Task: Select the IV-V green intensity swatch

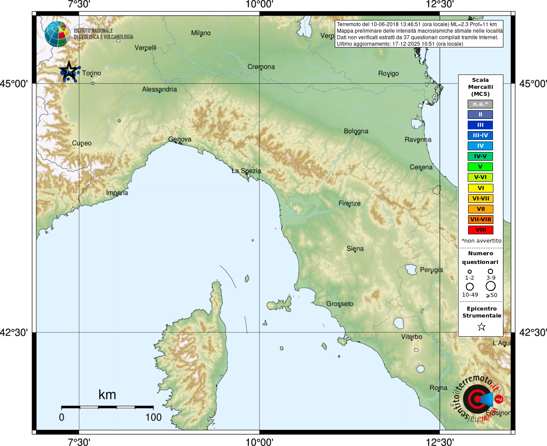Action: pyautogui.click(x=480, y=156)
